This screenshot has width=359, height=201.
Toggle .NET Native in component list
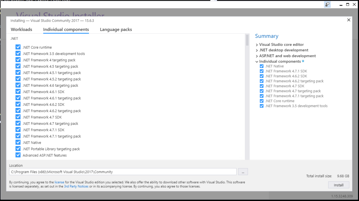[x=18, y=143]
